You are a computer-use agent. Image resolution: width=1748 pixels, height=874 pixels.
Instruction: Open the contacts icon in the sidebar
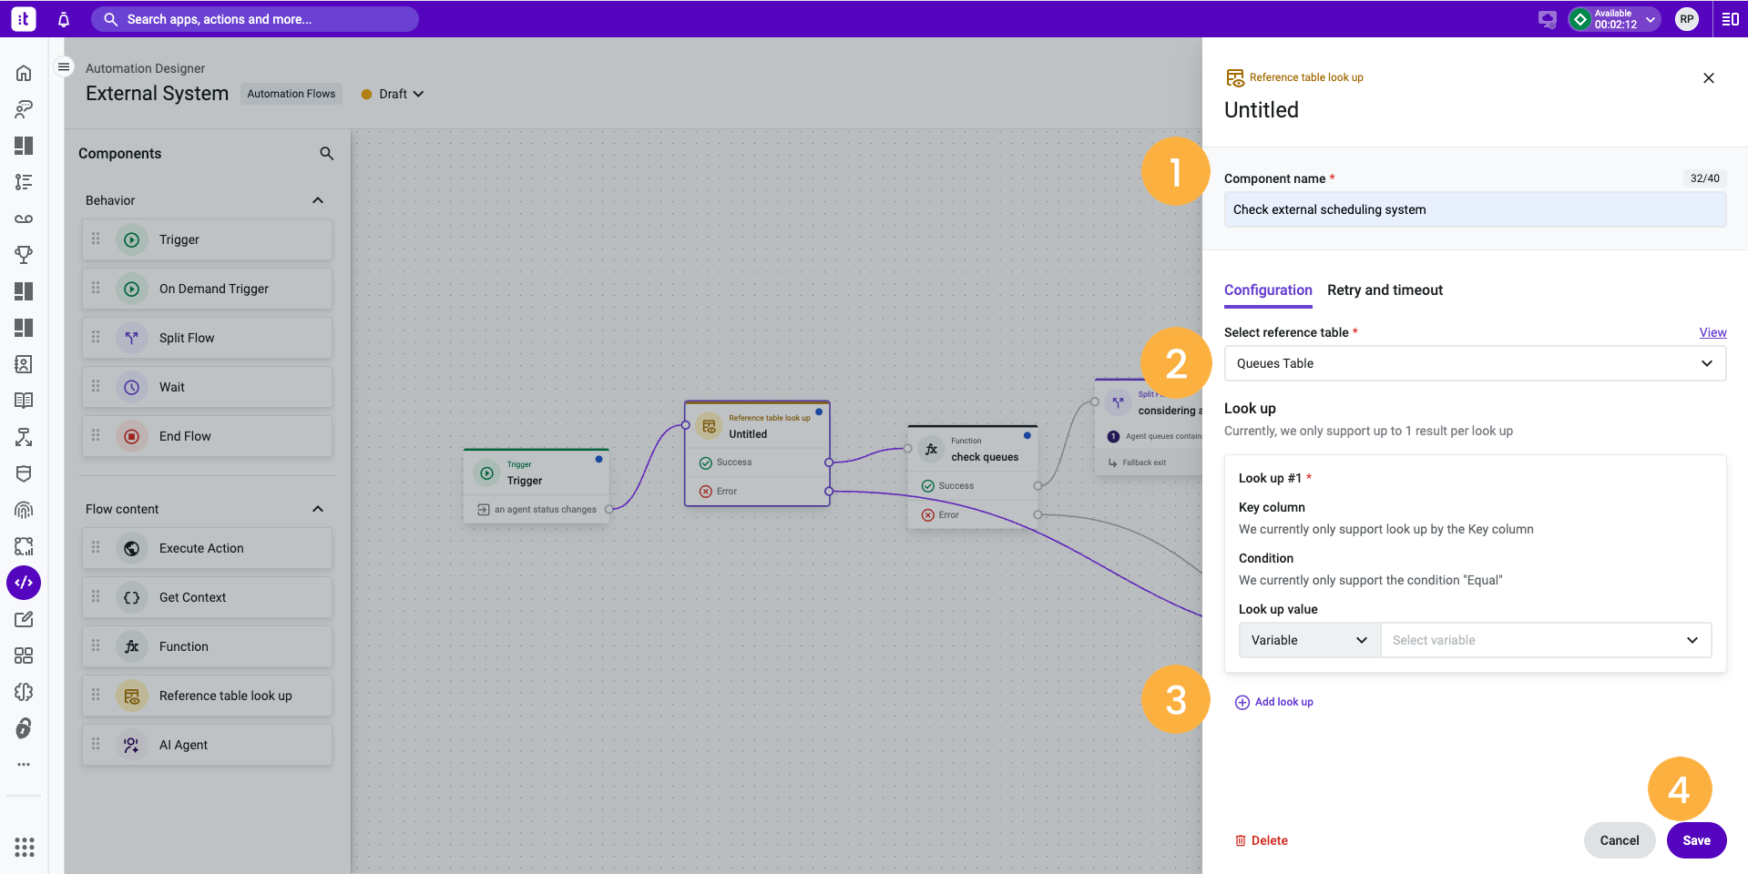[x=24, y=364]
